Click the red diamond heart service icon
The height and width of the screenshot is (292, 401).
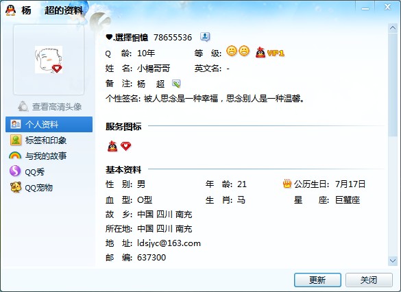[126, 146]
